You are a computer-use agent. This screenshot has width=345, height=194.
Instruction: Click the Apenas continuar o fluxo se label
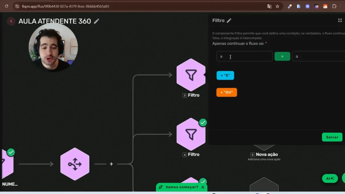238,43
